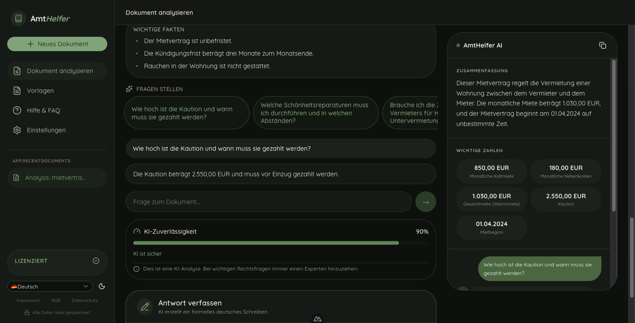The height and width of the screenshot is (323, 635).
Task: Click the Frage zum Dokument input field
Action: tap(268, 202)
